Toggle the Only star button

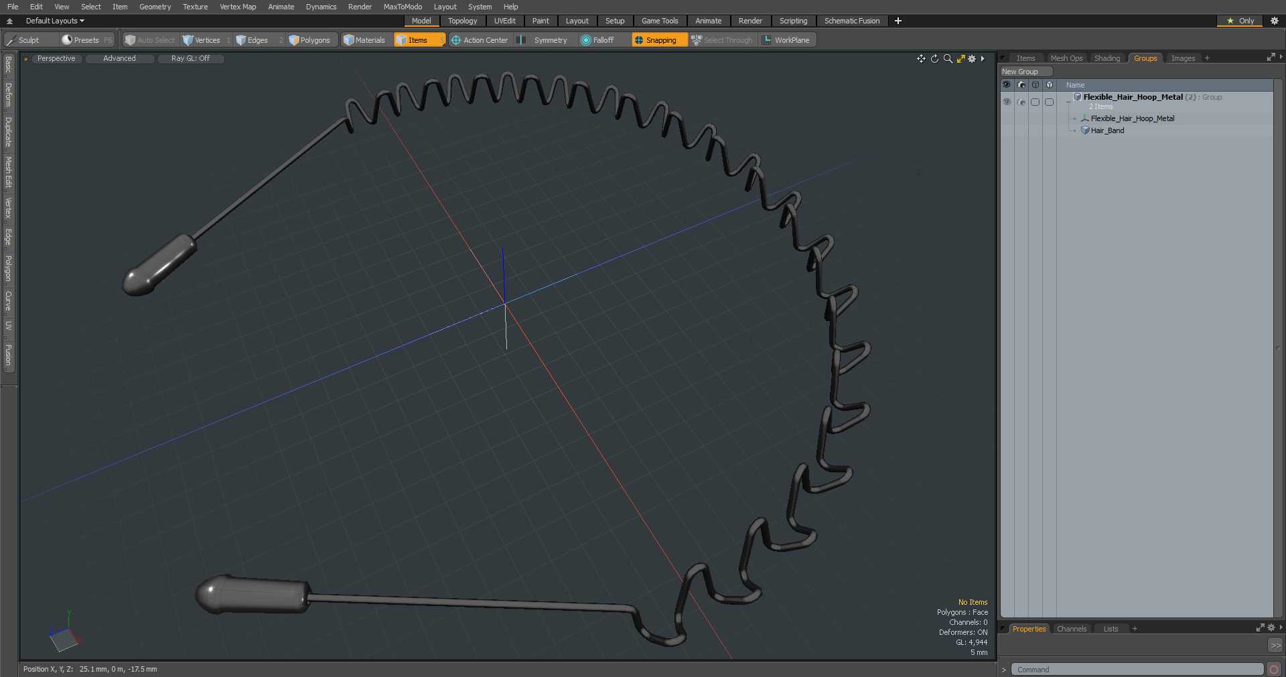pos(1240,21)
